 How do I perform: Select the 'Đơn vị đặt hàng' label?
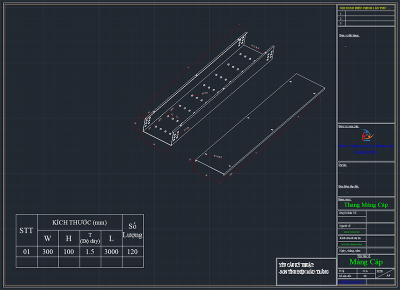349,35
